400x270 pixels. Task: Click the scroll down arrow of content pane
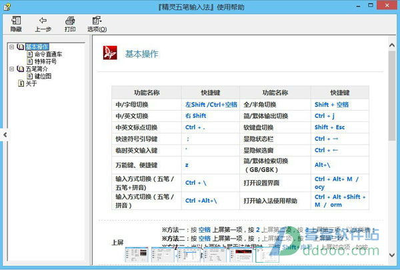tap(392, 255)
